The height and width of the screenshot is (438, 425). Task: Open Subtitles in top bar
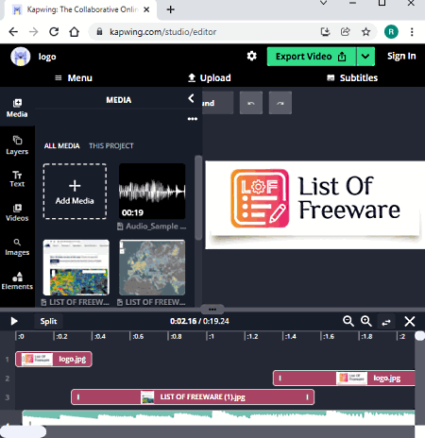[x=352, y=78]
